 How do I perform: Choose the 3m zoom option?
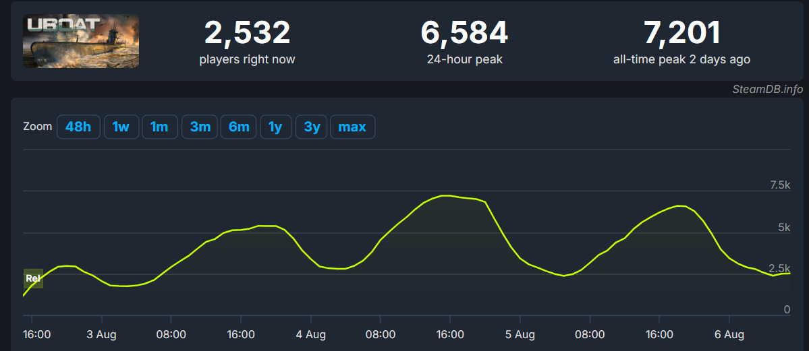pos(200,127)
